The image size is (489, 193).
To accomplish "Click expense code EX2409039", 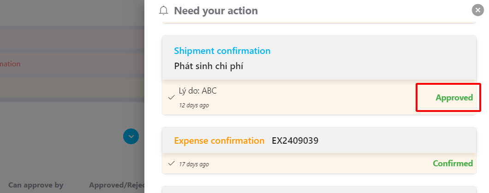I will click(295, 140).
